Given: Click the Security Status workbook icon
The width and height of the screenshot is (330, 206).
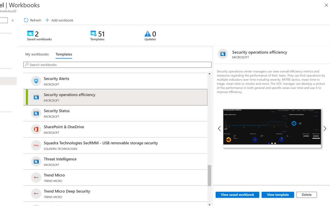Looking at the screenshot, I should pos(36,113).
